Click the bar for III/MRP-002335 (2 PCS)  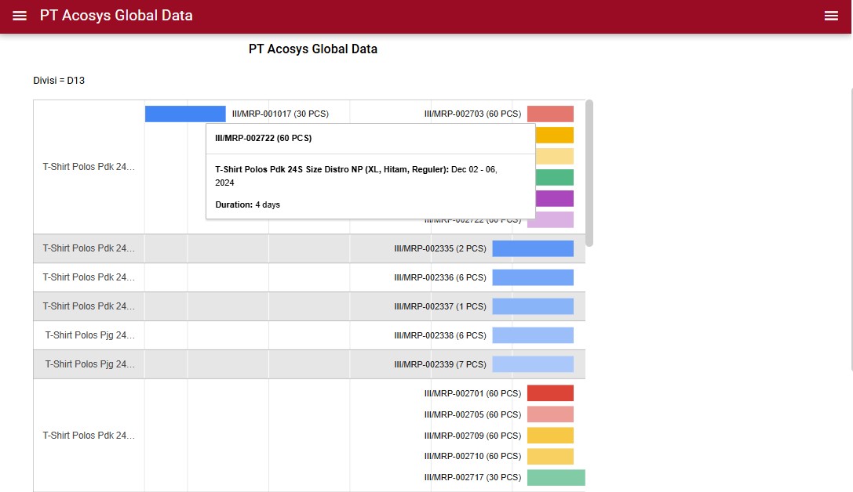(533, 248)
